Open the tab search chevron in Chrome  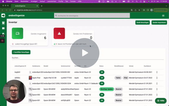click(166, 6)
